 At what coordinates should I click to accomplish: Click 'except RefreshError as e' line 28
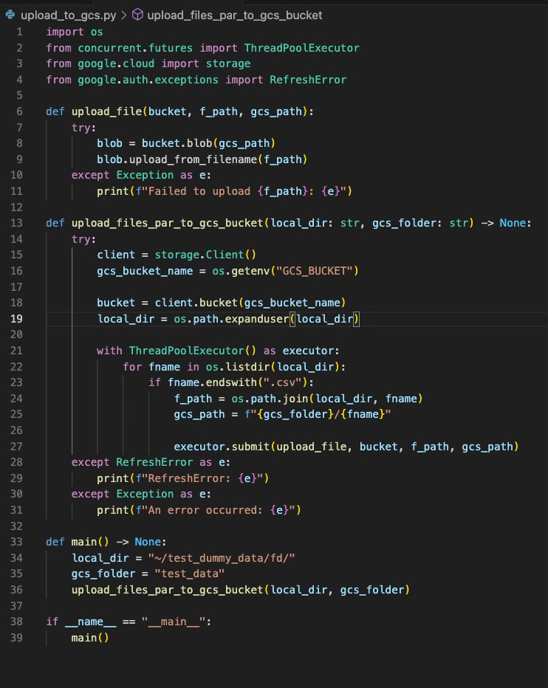151,462
